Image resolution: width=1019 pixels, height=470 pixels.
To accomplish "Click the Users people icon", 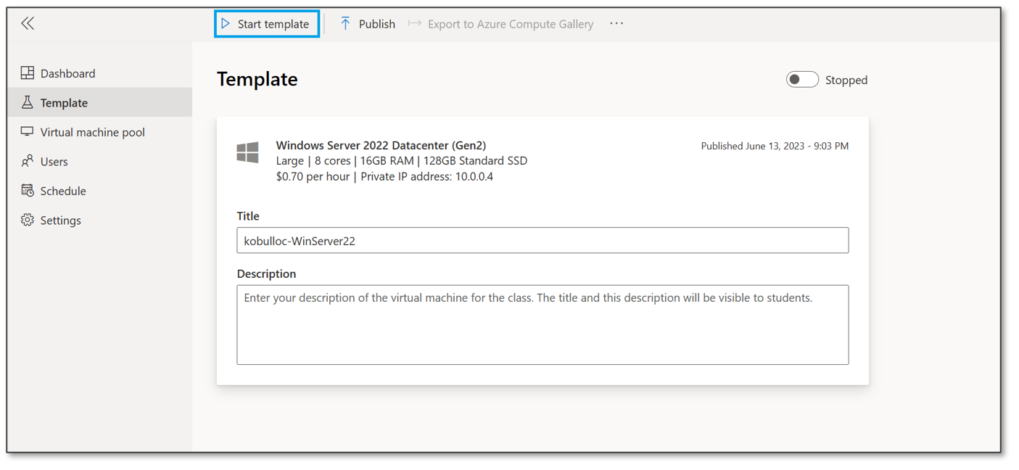I will tap(28, 161).
